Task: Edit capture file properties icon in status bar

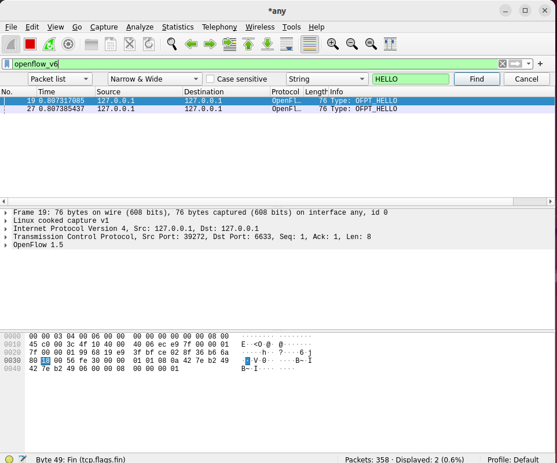Action: pyautogui.click(x=23, y=459)
